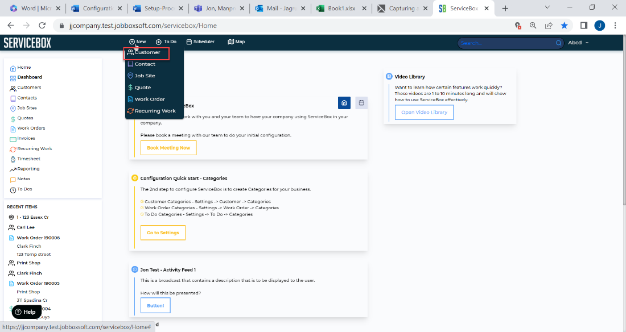
Task: Click the home icon button on card
Action: click(x=344, y=103)
